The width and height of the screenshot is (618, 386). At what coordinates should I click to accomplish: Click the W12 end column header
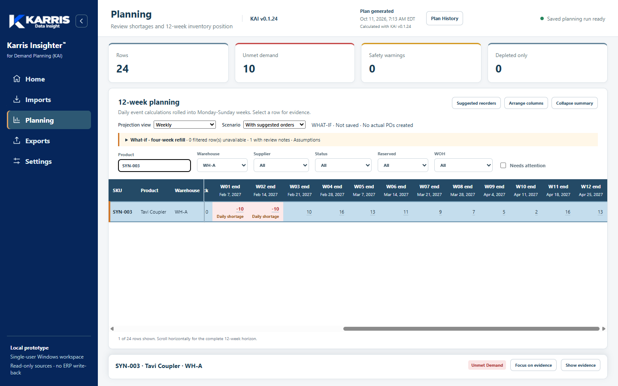[591, 190]
